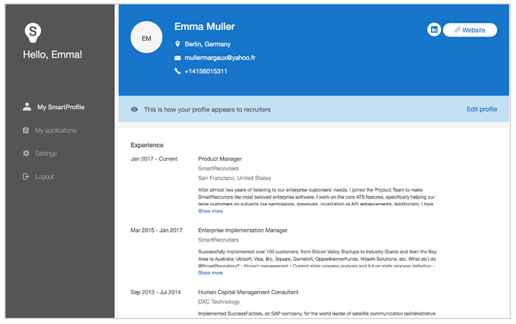516x324 pixels.
Task: Click the Settings gear icon
Action: point(26,153)
